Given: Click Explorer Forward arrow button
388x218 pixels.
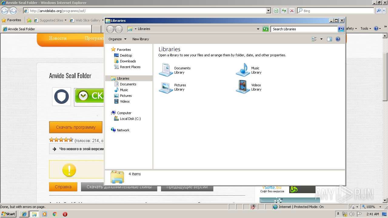Looking at the screenshot, I should (119, 29).
